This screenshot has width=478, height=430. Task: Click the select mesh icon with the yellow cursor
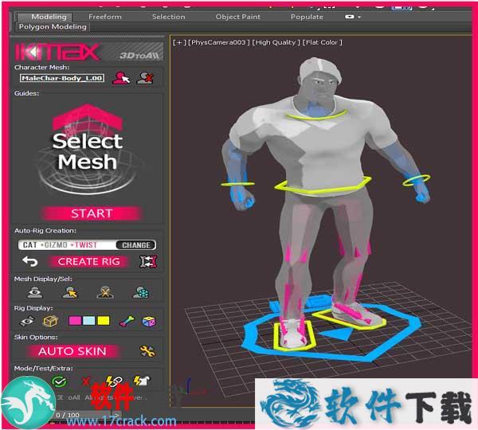coord(70,292)
